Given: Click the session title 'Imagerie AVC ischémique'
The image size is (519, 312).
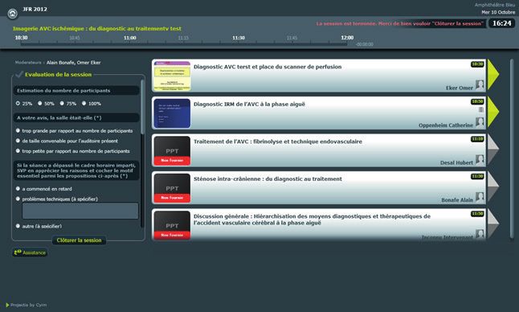Looking at the screenshot, I should click(x=97, y=28).
